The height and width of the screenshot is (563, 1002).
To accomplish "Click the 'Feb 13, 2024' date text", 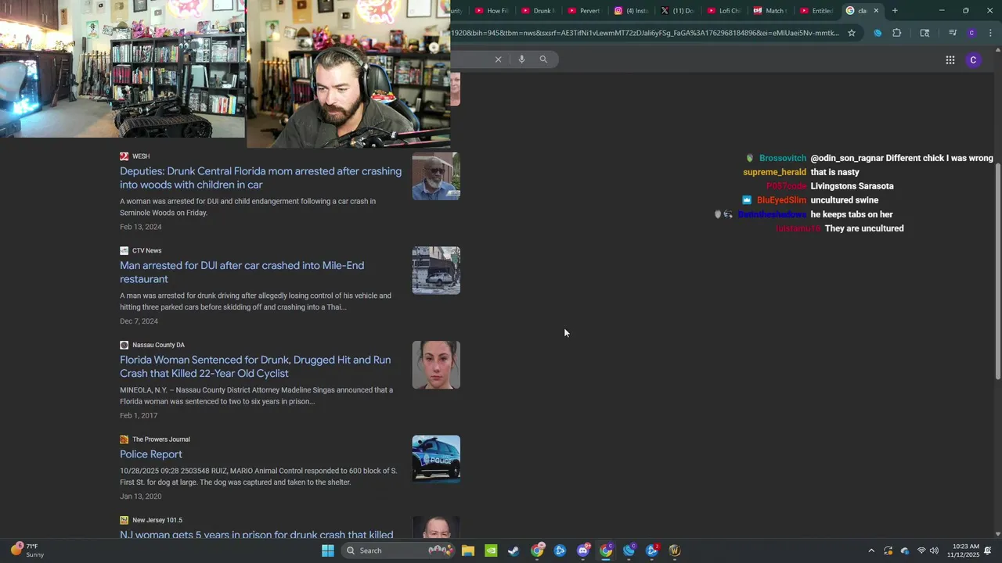I will tap(141, 227).
